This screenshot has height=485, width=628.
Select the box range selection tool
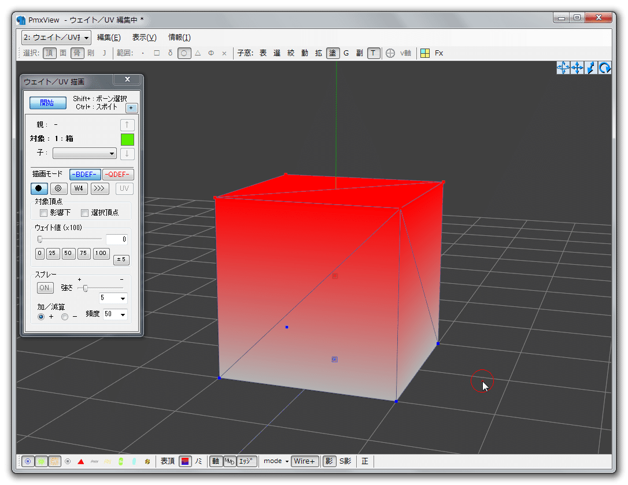coord(157,53)
